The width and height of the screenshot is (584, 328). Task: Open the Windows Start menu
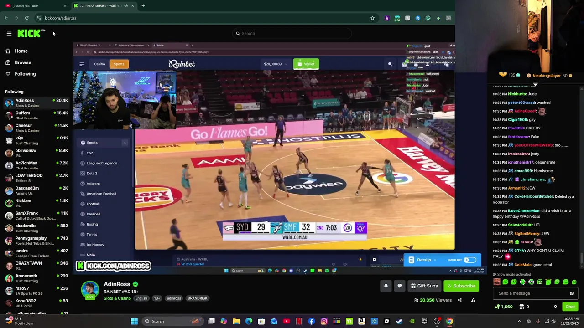134,321
